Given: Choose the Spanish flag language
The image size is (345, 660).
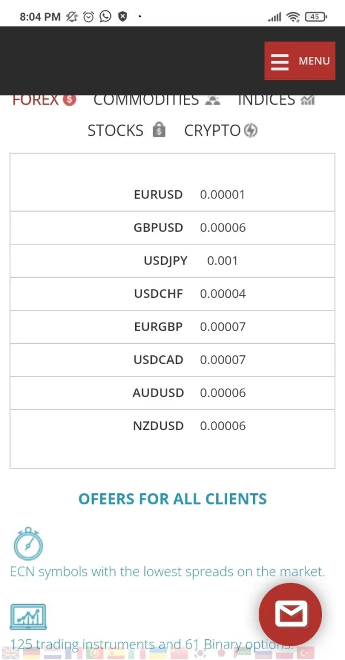Looking at the screenshot, I should (x=116, y=654).
